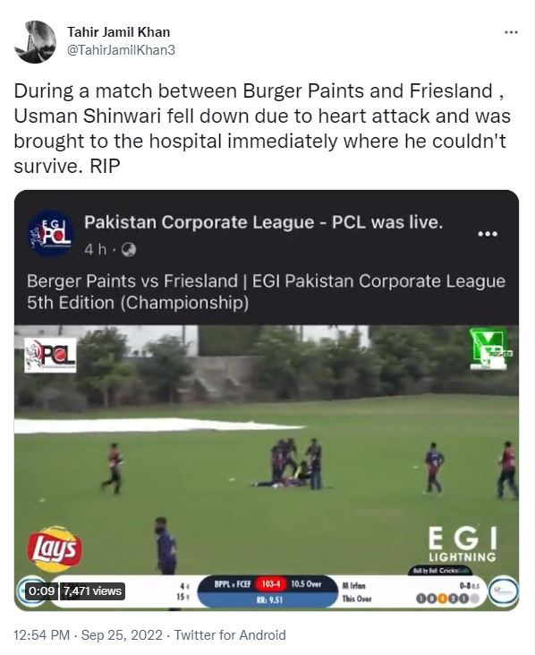The height and width of the screenshot is (655, 535).
Task: Click the EGI Lightning logo overlay
Action: point(463,544)
